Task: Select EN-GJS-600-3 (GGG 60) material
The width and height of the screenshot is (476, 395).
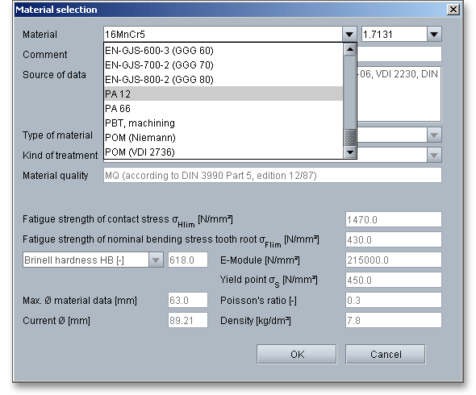Action: [223, 50]
